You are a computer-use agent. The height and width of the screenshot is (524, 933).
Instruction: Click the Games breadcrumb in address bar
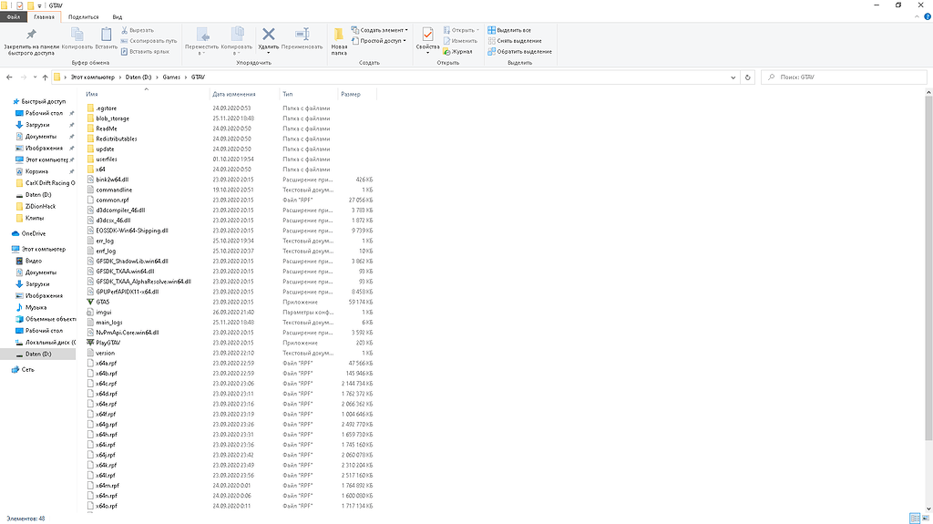pos(171,77)
